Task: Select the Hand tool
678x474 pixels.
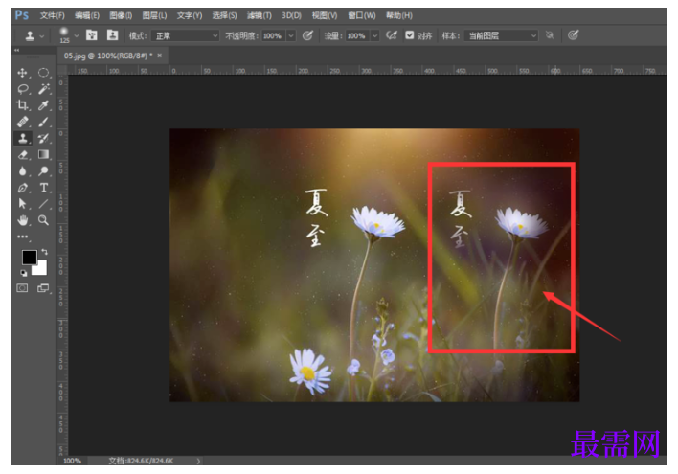Action: coord(22,220)
